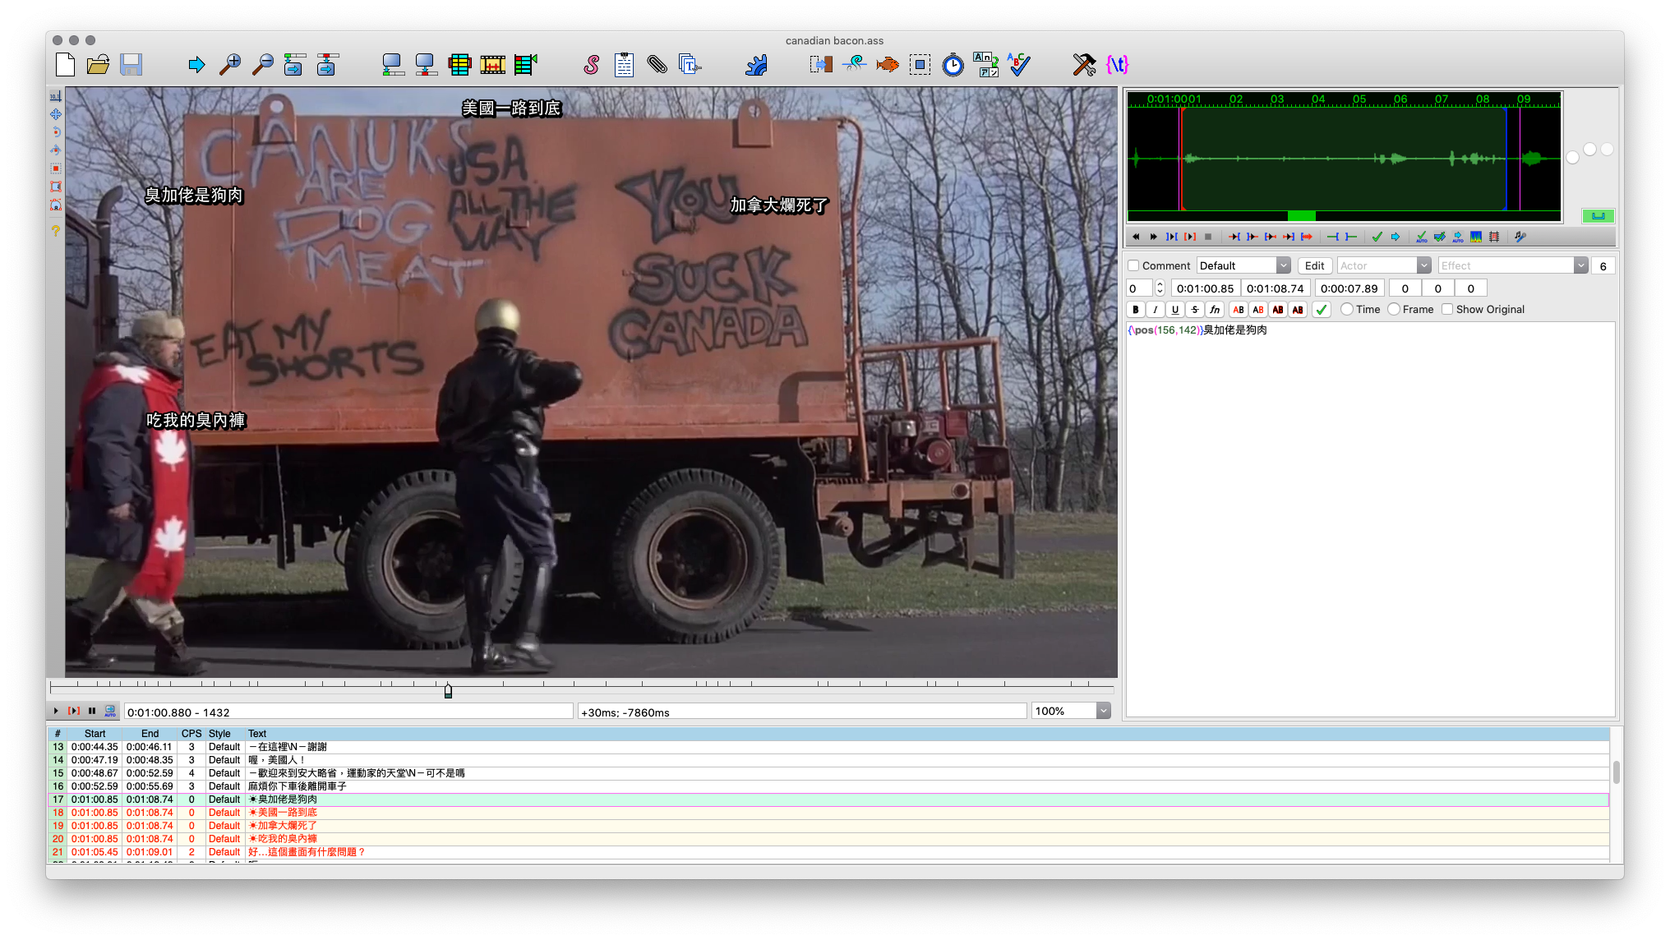Commit the line with the green checkmark button
This screenshot has width=1670, height=940.
coord(1322,309)
